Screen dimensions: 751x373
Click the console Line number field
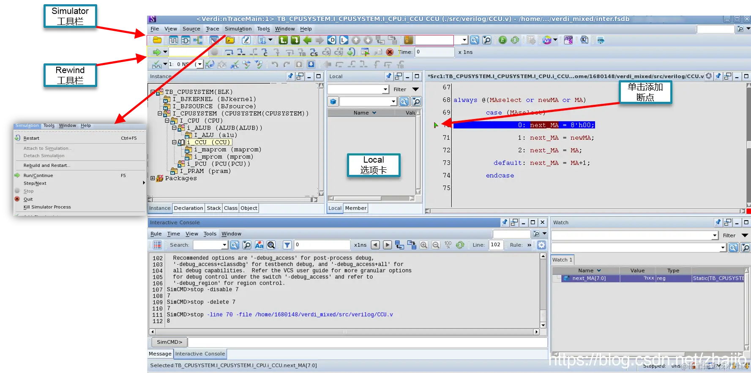pyautogui.click(x=496, y=245)
